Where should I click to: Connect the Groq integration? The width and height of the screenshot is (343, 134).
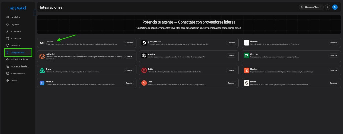pyautogui.click(x=231, y=83)
